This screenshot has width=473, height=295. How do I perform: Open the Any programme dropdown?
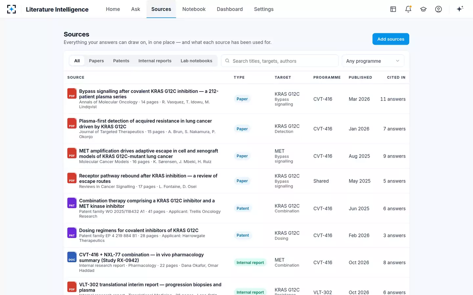tap(373, 61)
